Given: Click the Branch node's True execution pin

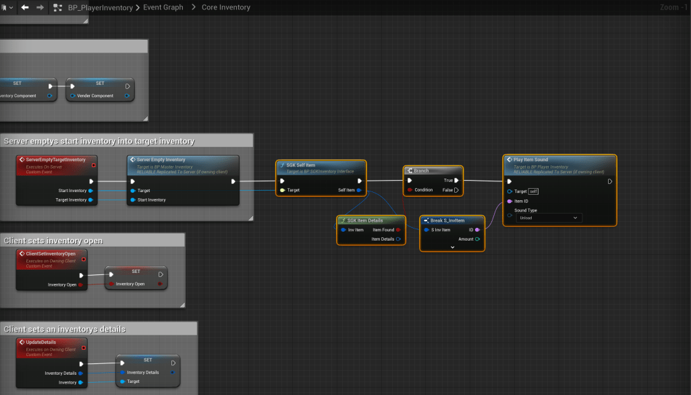Looking at the screenshot, I should click(457, 181).
